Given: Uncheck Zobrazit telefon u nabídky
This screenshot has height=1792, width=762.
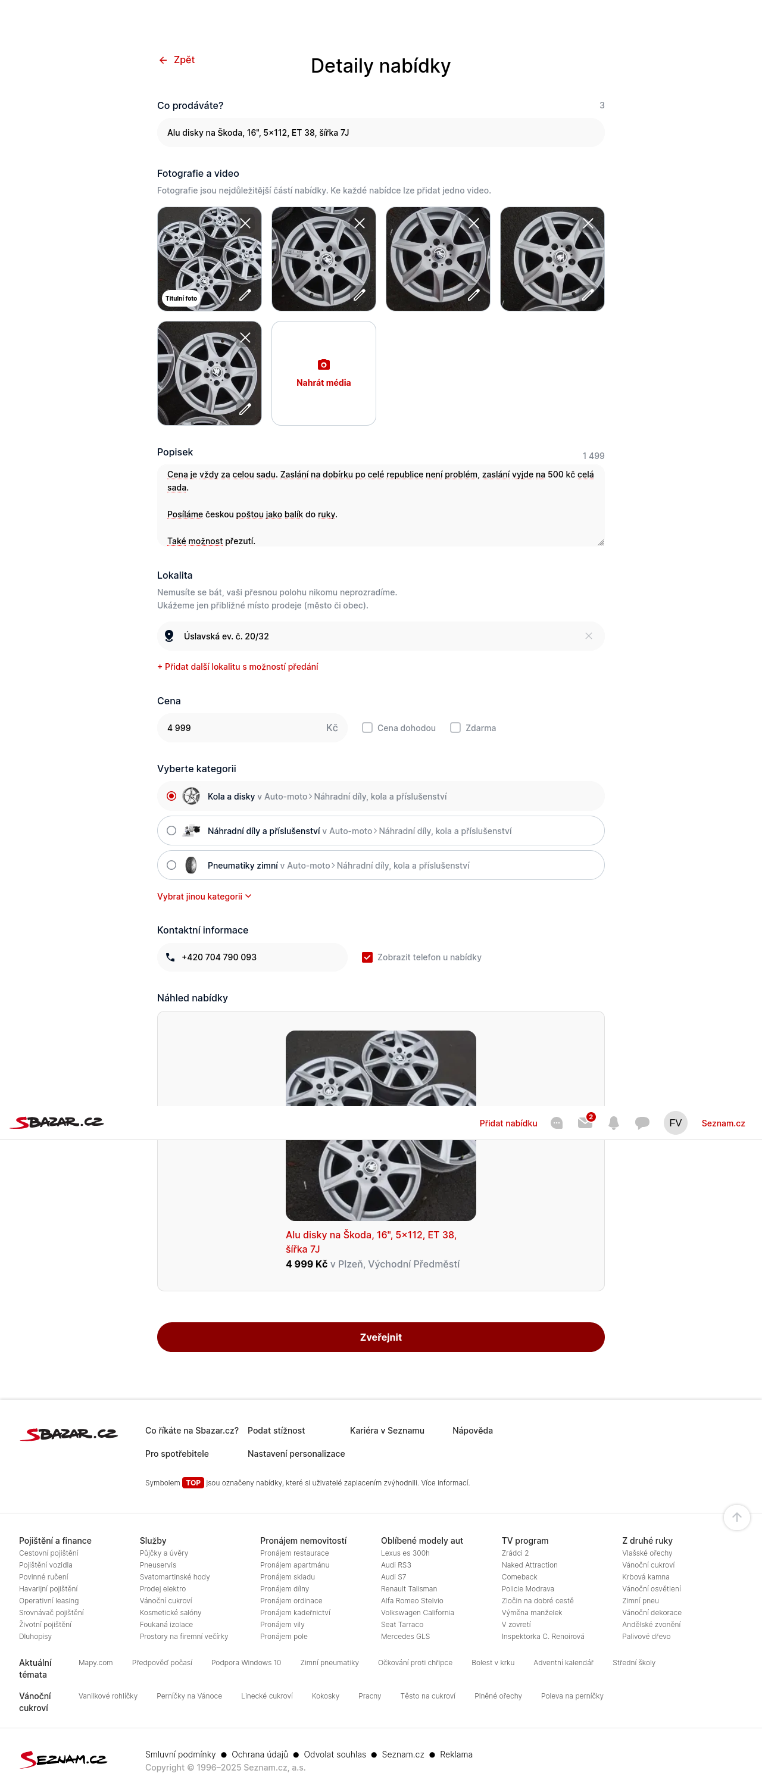Looking at the screenshot, I should tap(367, 957).
